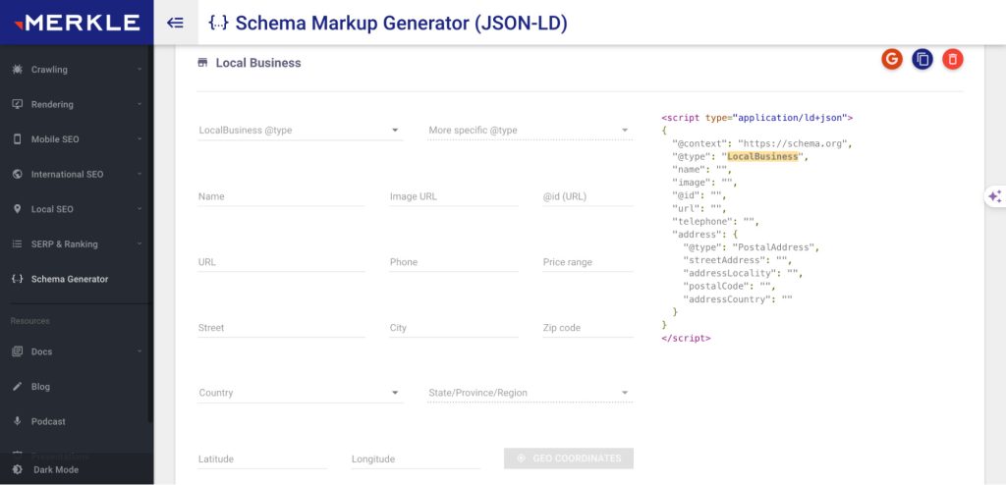
Task: Open the LocalBusiness @type dropdown
Action: tap(300, 131)
